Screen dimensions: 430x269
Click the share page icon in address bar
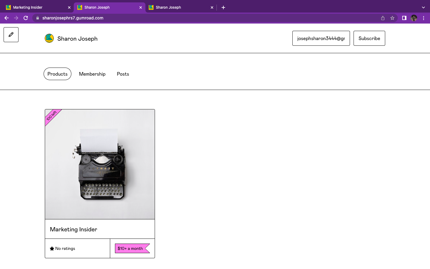(x=383, y=18)
